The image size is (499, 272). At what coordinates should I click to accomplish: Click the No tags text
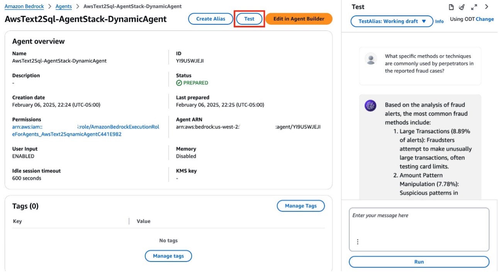[168, 241]
